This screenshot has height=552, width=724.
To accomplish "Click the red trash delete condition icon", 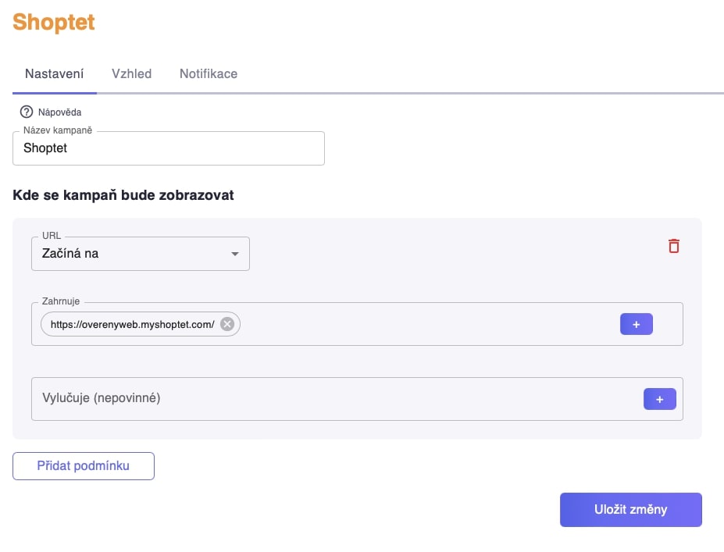I will (674, 246).
